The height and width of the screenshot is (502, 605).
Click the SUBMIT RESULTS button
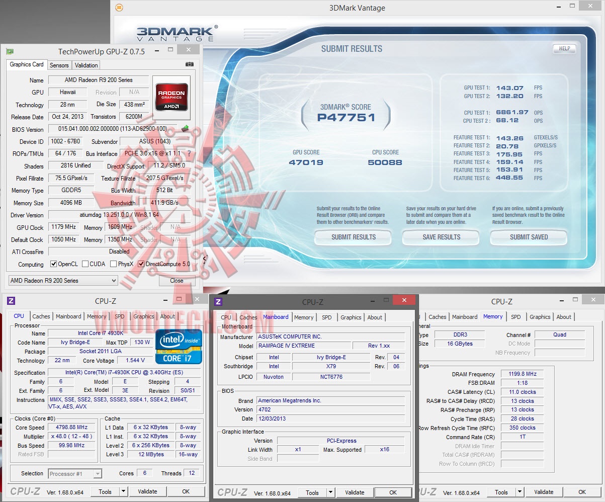point(354,237)
